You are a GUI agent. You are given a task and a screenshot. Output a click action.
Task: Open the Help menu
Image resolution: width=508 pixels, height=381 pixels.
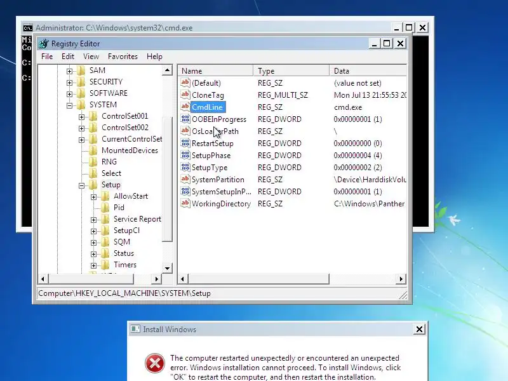(154, 57)
